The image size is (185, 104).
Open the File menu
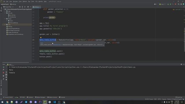(x=4, y=1)
